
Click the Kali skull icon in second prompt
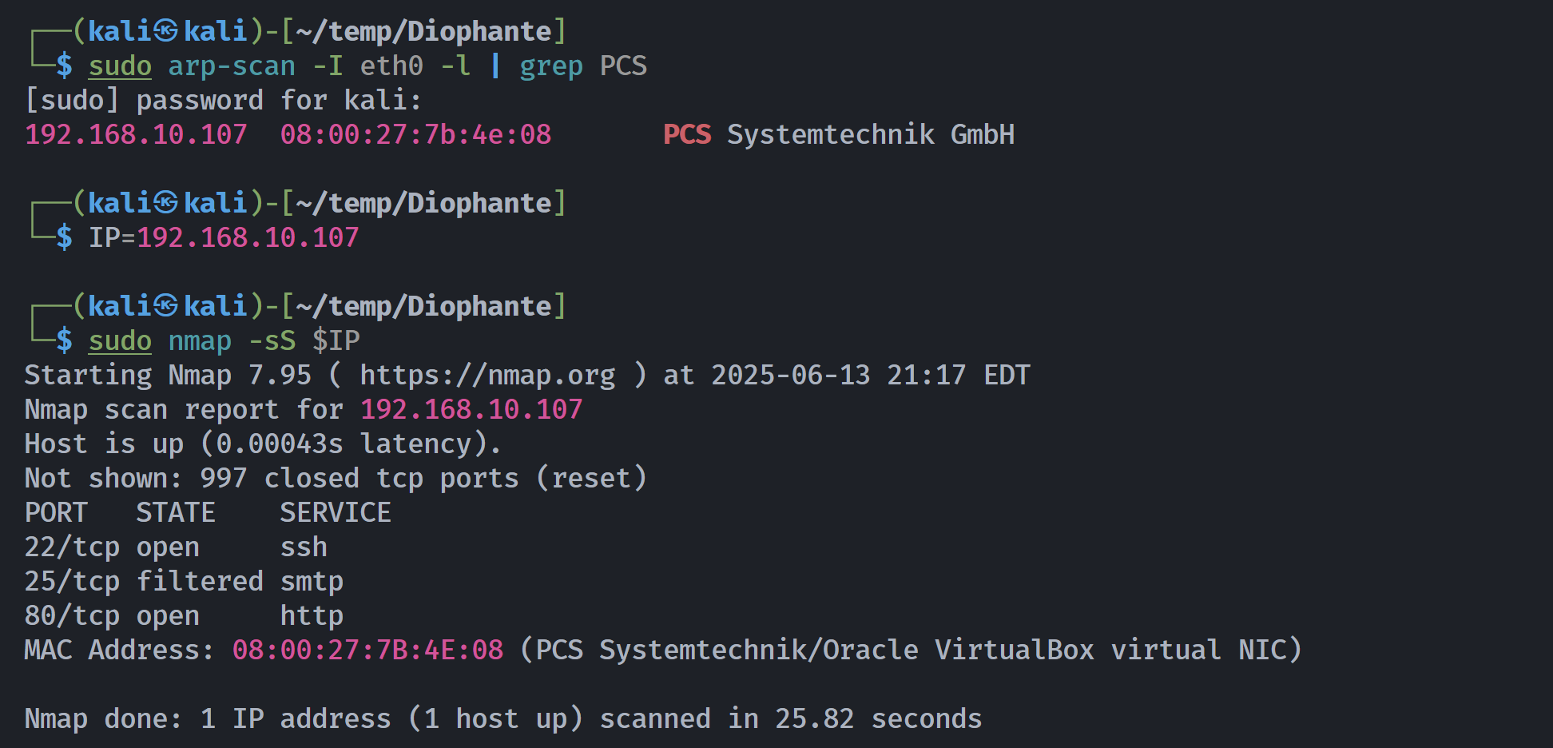point(166,203)
